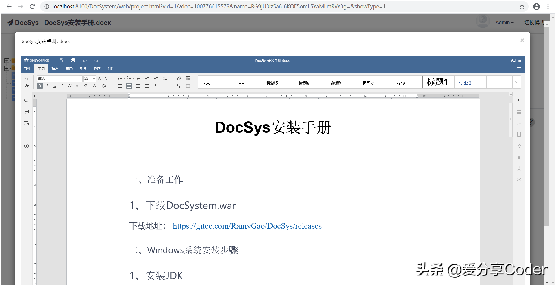Toggle subscript formatting
Image resolution: width=556 pixels, height=285 pixels.
pyautogui.click(x=77, y=86)
